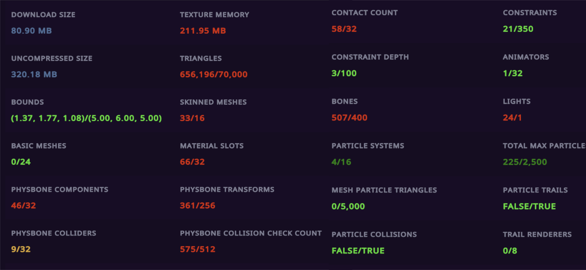The image size is (586, 270).
Task: Select the Particle Systems value 4/16
Action: 341,162
